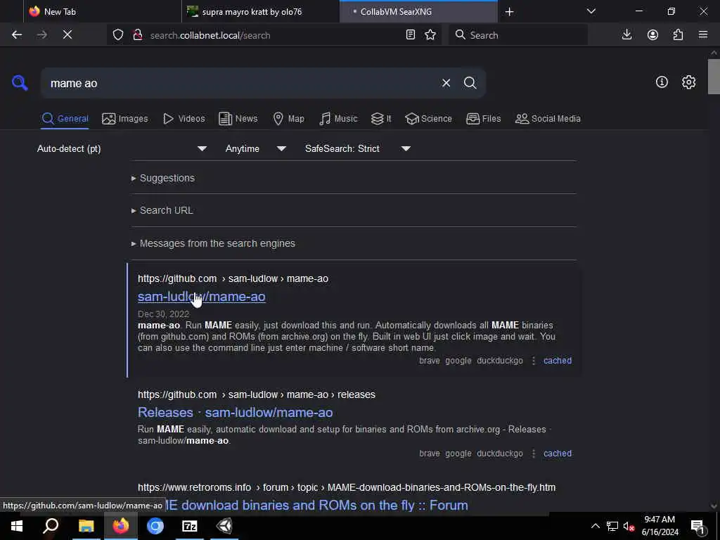This screenshot has height=540, width=720.
Task: Switch to the Images category
Action: (125, 118)
